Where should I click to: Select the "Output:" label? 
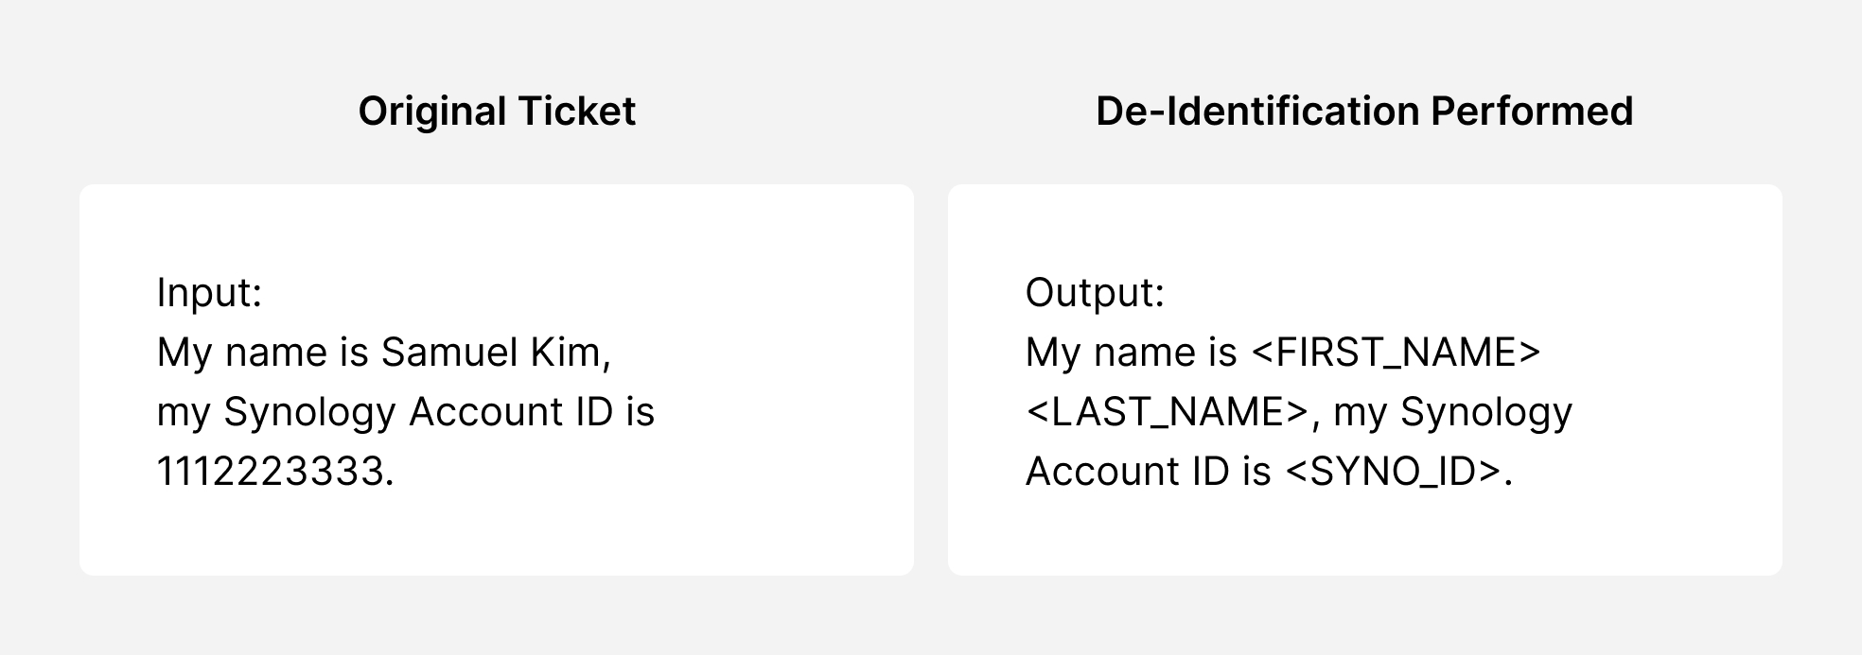(x=1095, y=293)
